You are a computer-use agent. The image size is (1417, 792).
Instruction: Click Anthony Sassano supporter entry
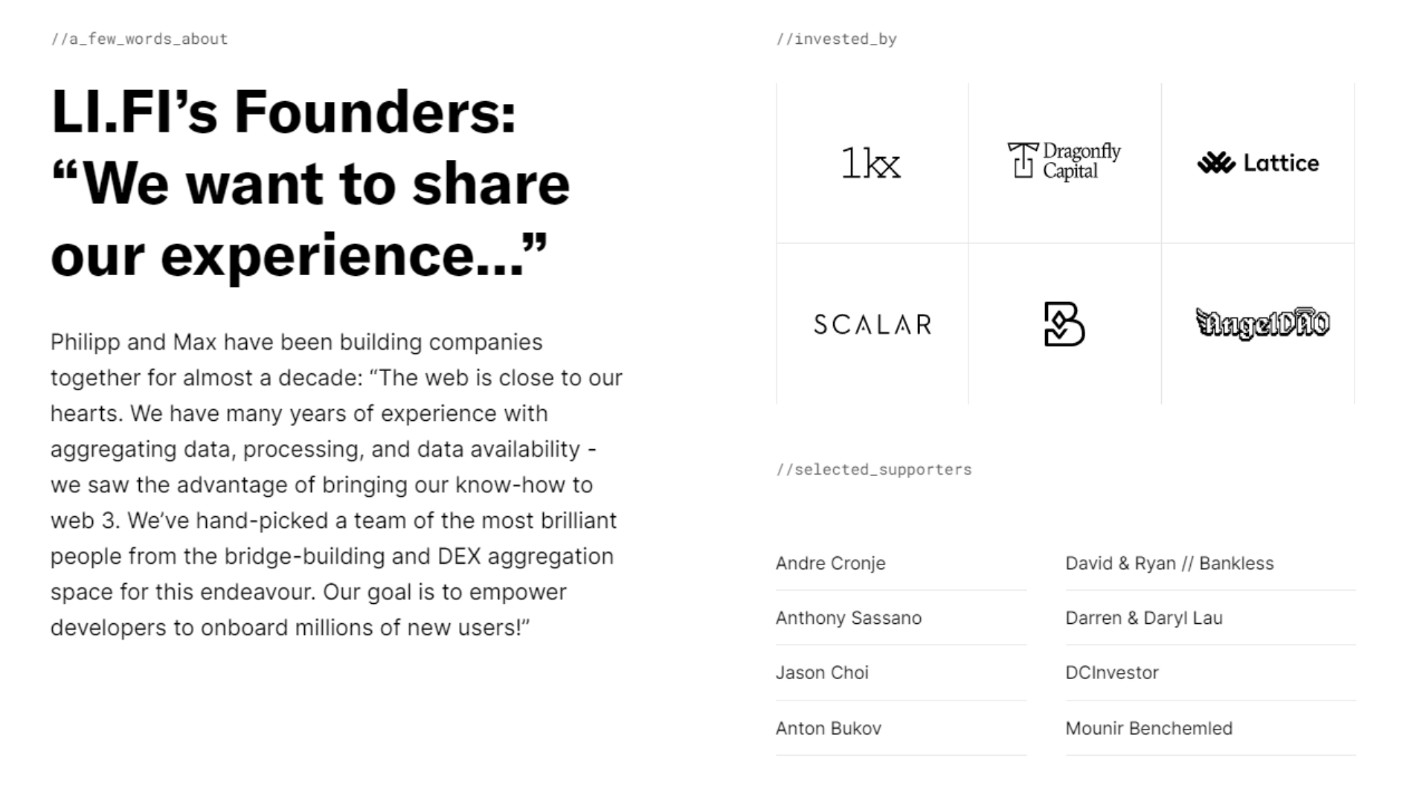pos(848,618)
